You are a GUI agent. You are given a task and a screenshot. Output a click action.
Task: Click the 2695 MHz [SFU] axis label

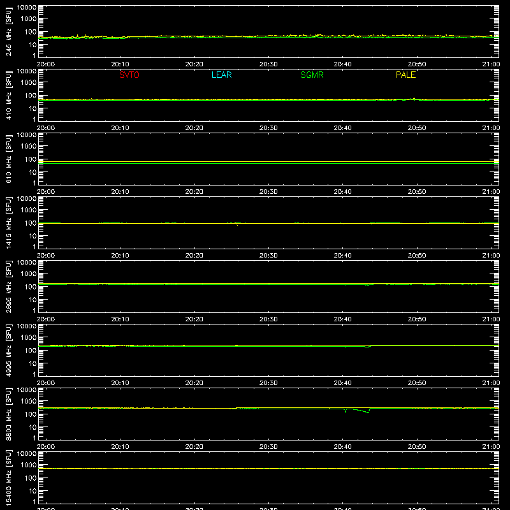8,286
